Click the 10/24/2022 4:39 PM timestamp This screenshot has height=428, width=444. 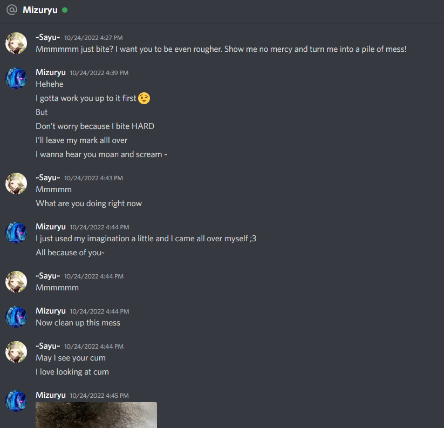coord(99,73)
